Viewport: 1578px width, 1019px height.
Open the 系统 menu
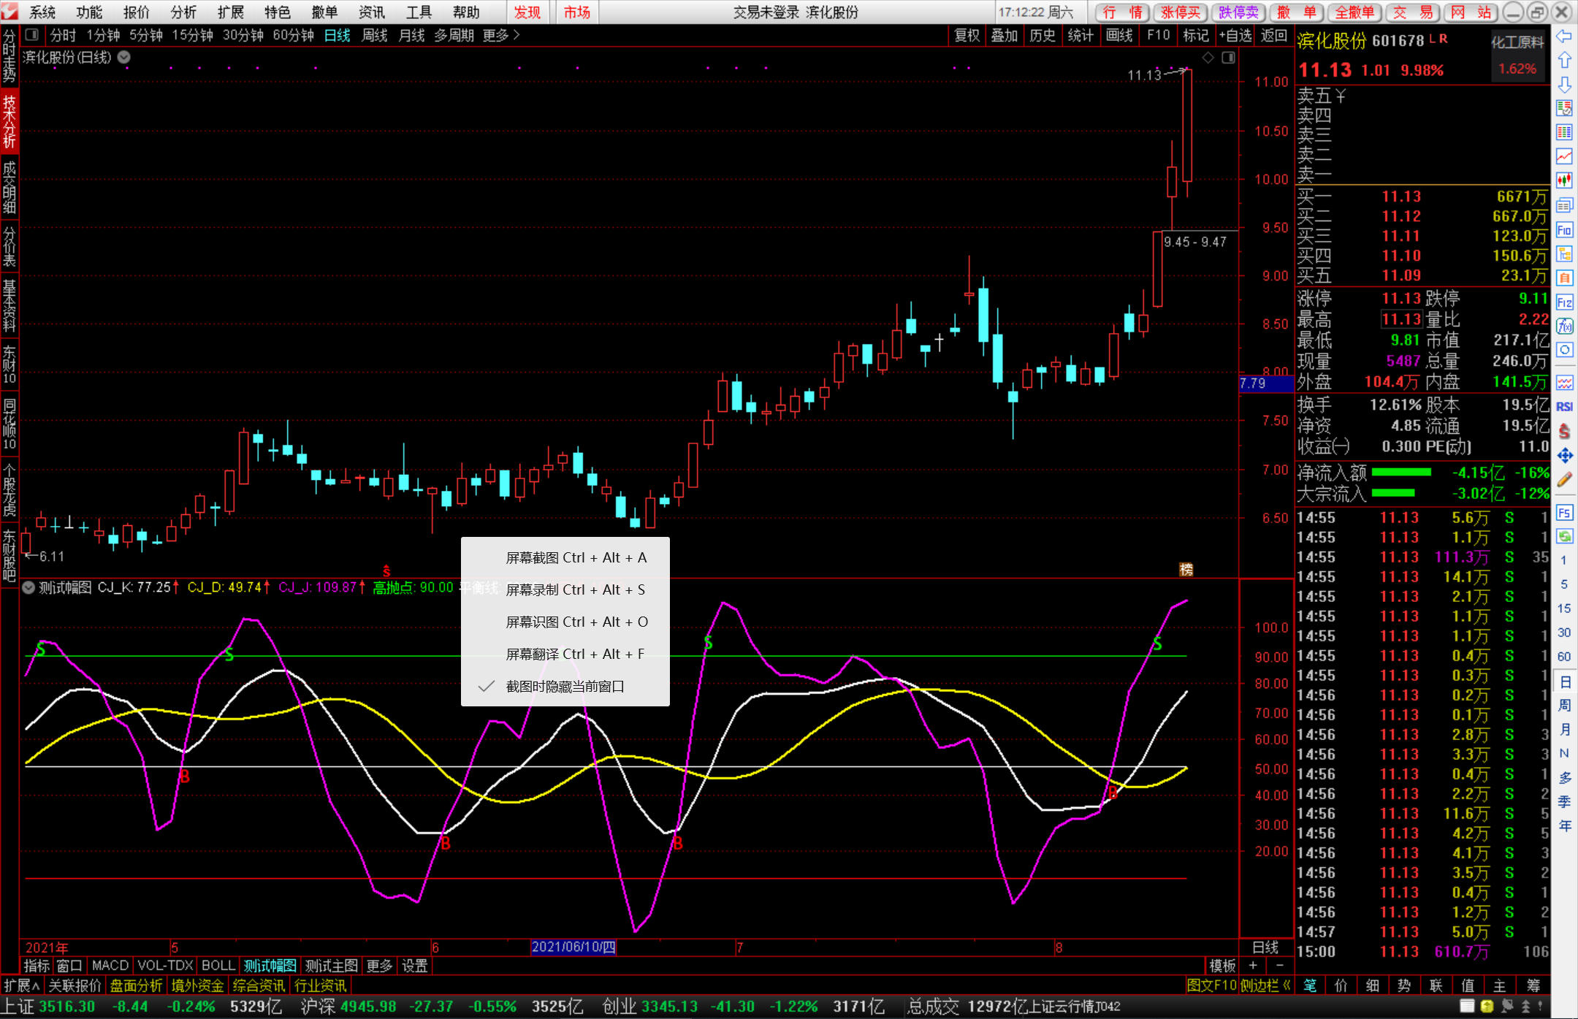[42, 12]
